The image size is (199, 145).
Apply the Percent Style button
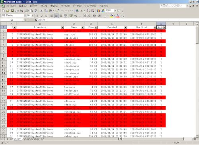pyautogui.click(x=76, y=16)
